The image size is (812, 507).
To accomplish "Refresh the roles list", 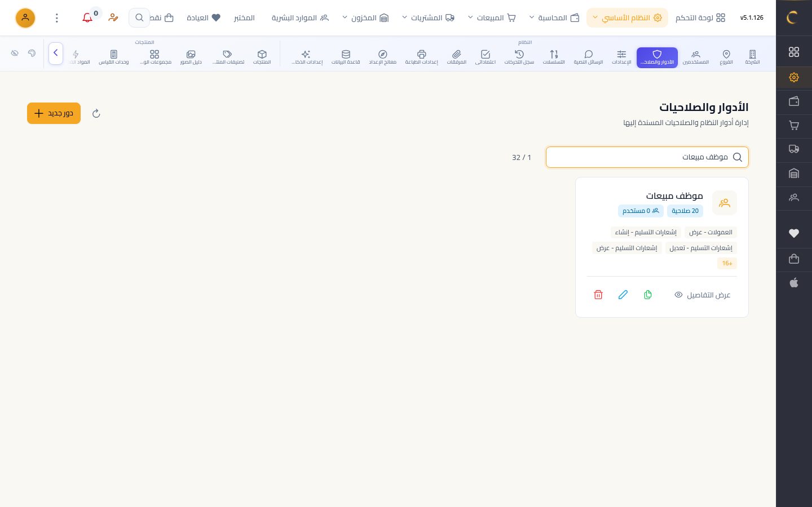I will (x=96, y=113).
